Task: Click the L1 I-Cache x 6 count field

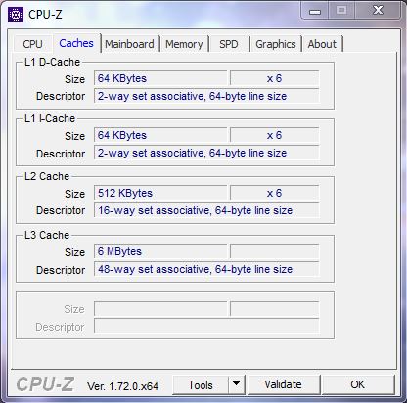Action: 274,135
